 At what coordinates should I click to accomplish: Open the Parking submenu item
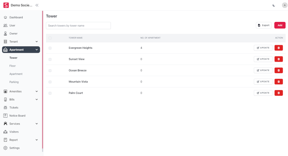pos(14,82)
